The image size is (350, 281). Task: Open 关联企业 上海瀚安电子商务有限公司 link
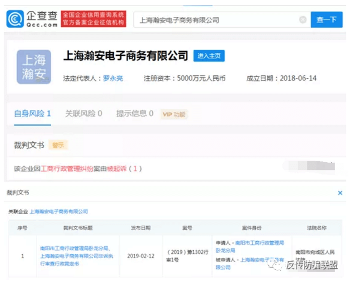tap(59, 211)
